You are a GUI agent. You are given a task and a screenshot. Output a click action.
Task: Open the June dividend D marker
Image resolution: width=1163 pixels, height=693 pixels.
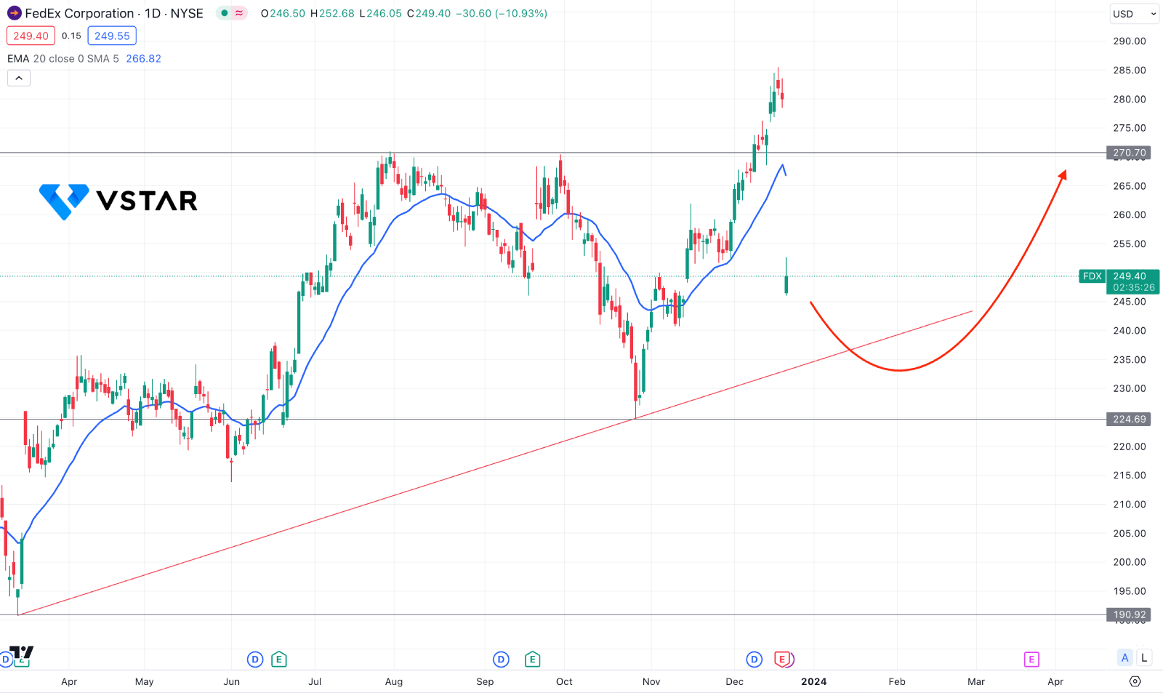click(255, 660)
